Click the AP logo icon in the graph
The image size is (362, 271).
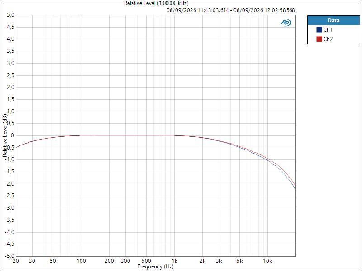pyautogui.click(x=286, y=23)
